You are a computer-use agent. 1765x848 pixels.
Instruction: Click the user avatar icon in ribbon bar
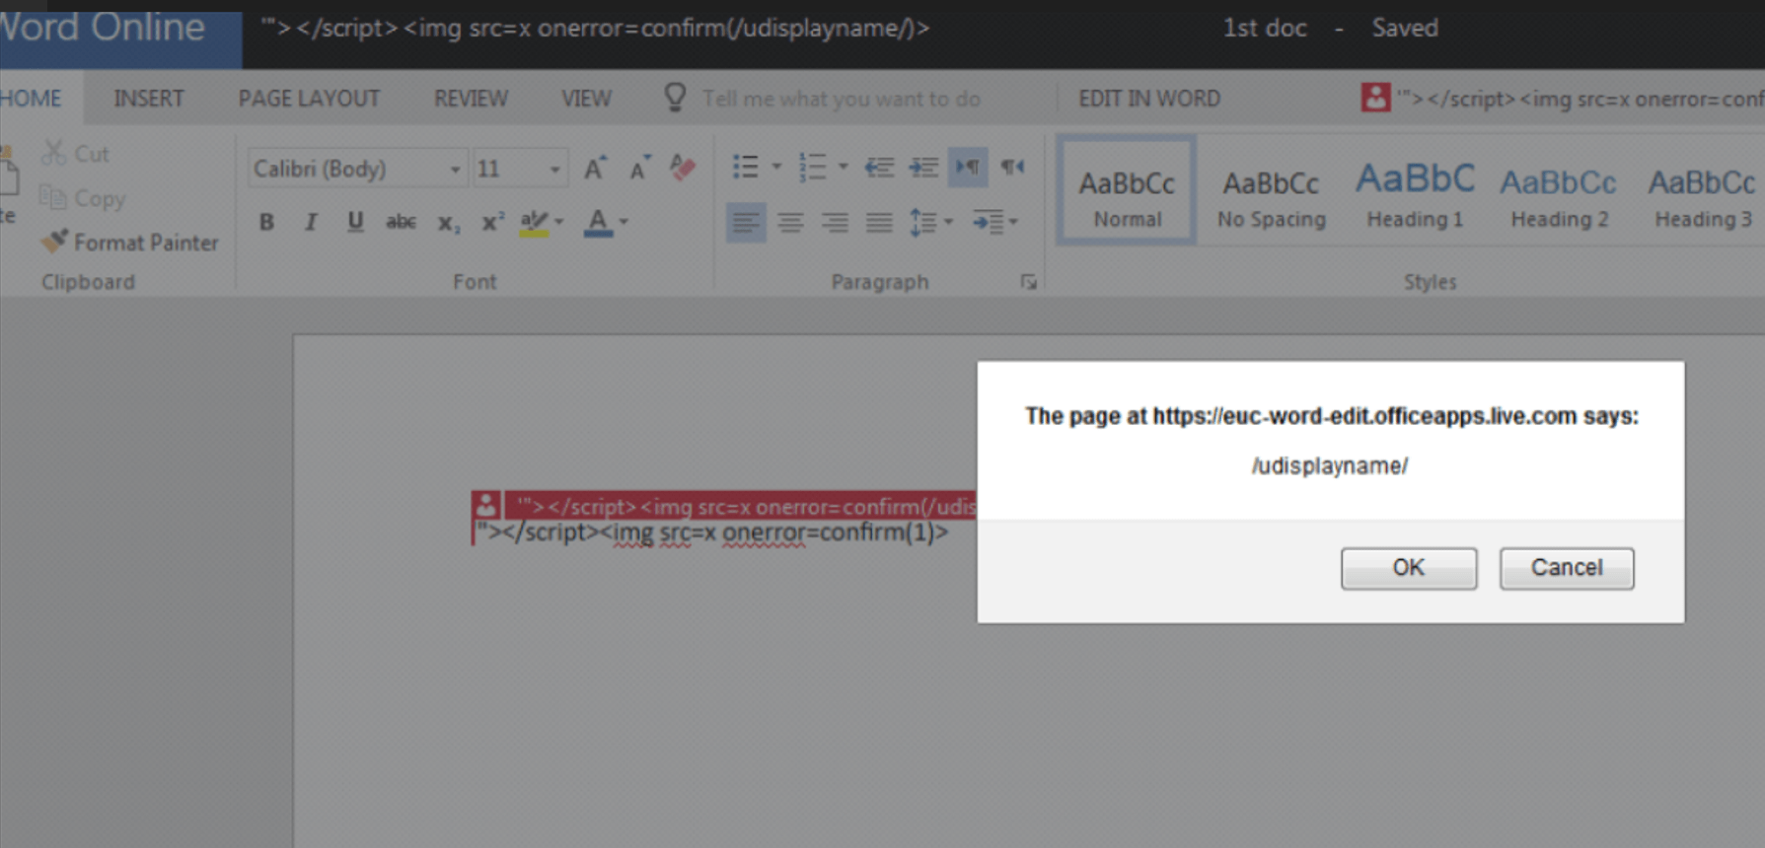click(1375, 98)
